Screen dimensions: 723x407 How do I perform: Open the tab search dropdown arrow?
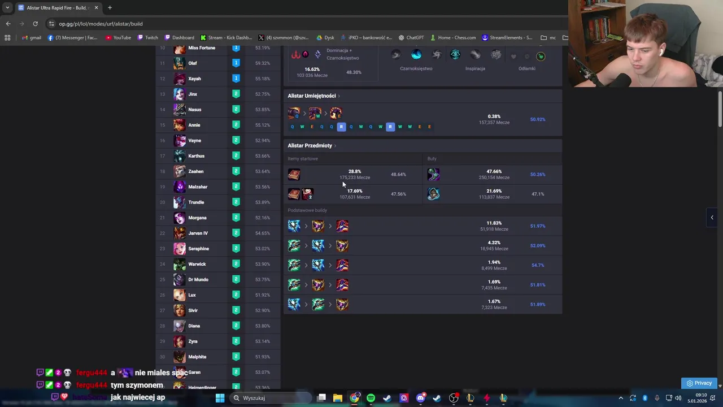pos(7,8)
